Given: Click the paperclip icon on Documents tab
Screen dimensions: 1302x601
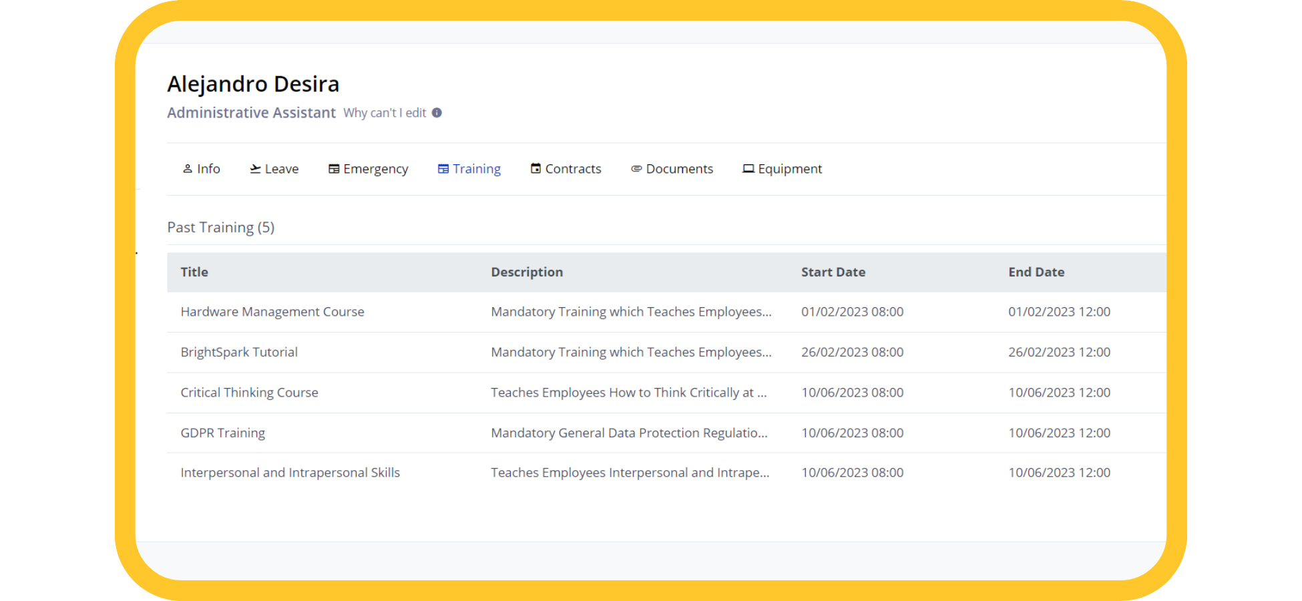Looking at the screenshot, I should click(x=636, y=169).
